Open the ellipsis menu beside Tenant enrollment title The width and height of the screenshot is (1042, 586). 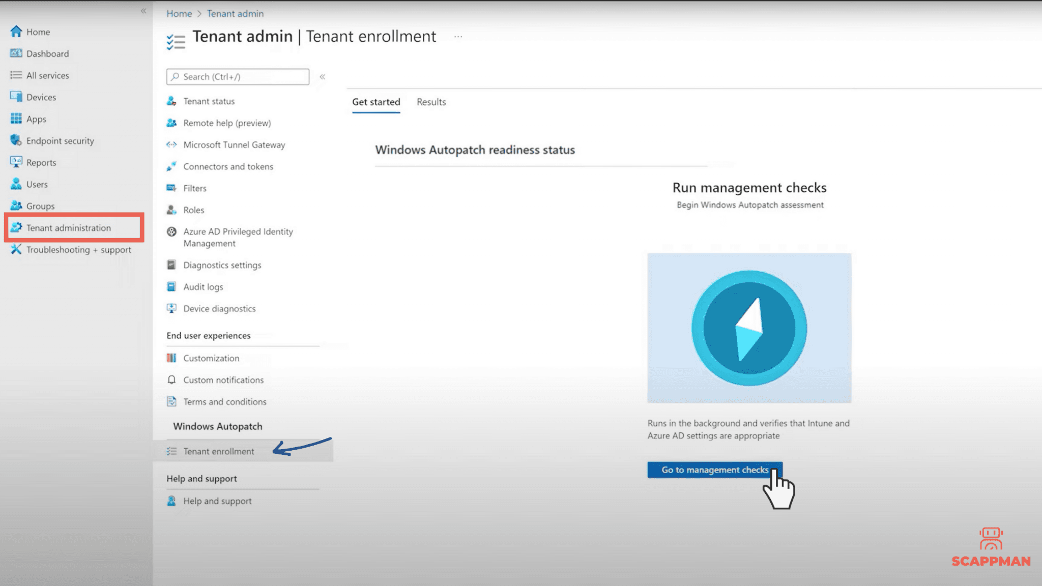(457, 36)
